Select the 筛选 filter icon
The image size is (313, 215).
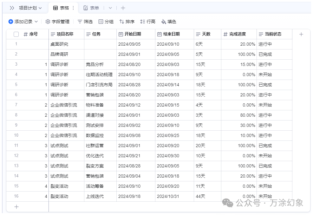pyautogui.click(x=79, y=21)
